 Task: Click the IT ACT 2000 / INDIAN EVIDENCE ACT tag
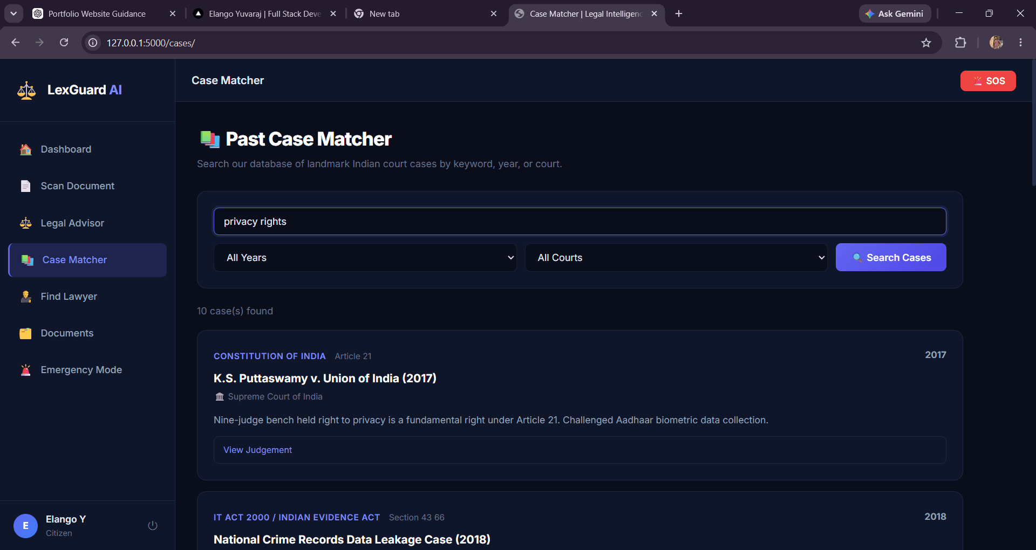(x=297, y=517)
